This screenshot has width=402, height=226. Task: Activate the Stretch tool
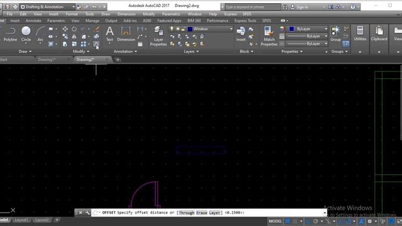(x=65, y=45)
